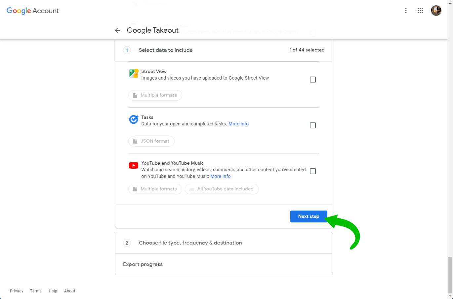
Task: Click the Street View product icon
Action: point(134,73)
